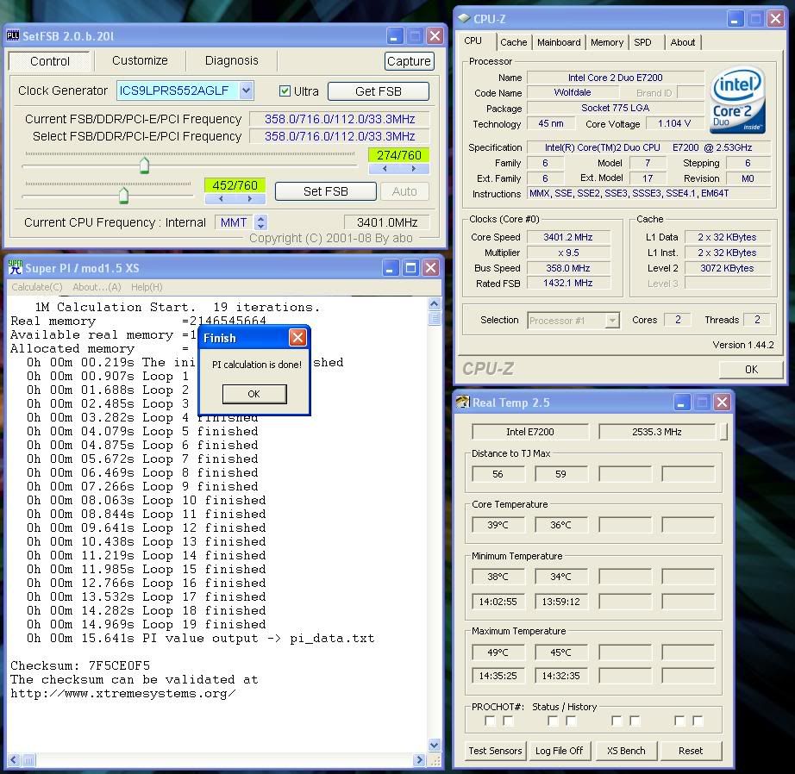Image resolution: width=795 pixels, height=774 pixels.
Task: Click the Core Speed 3401.2 MHz value
Action: pos(568,237)
